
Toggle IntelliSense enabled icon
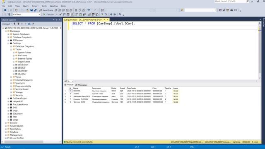(x=72, y=14)
